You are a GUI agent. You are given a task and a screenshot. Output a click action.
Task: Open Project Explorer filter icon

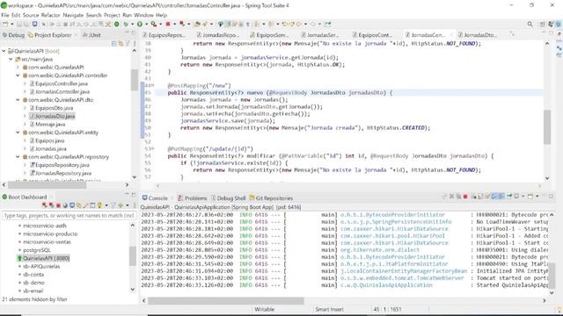(x=127, y=44)
